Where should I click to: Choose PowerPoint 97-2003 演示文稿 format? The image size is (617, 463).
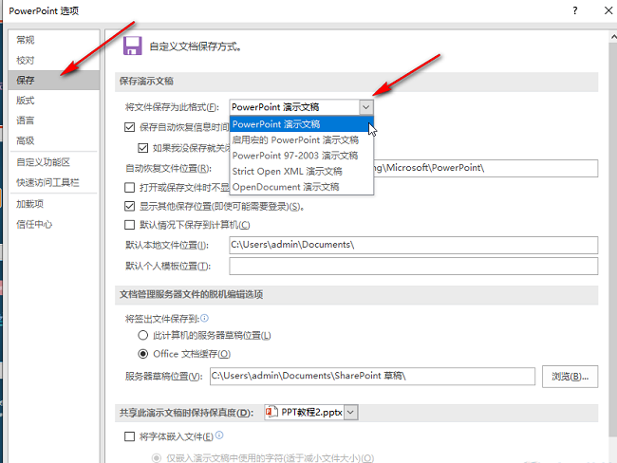[x=302, y=156]
